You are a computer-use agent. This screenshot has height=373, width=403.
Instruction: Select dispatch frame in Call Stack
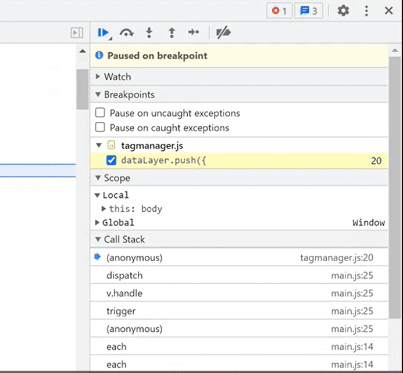[x=124, y=276]
